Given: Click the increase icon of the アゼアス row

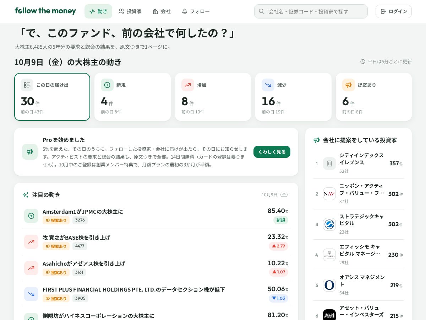Looking at the screenshot, I should 31,268.
